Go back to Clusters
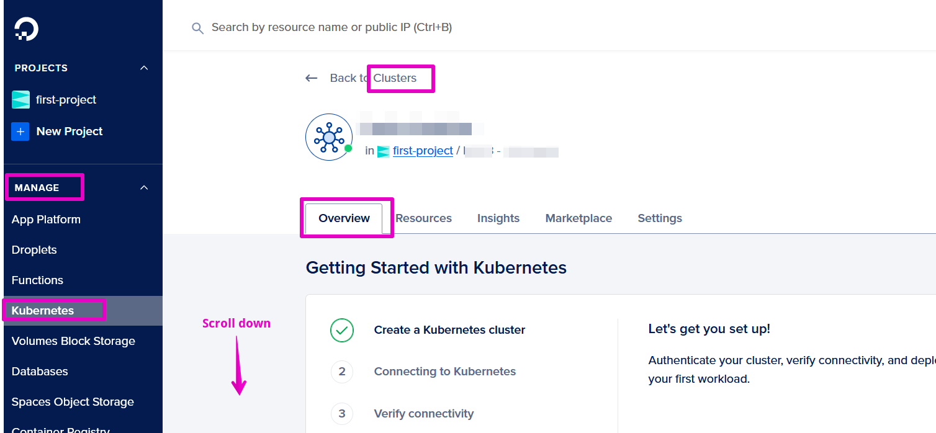The height and width of the screenshot is (433, 936). pyautogui.click(x=373, y=78)
